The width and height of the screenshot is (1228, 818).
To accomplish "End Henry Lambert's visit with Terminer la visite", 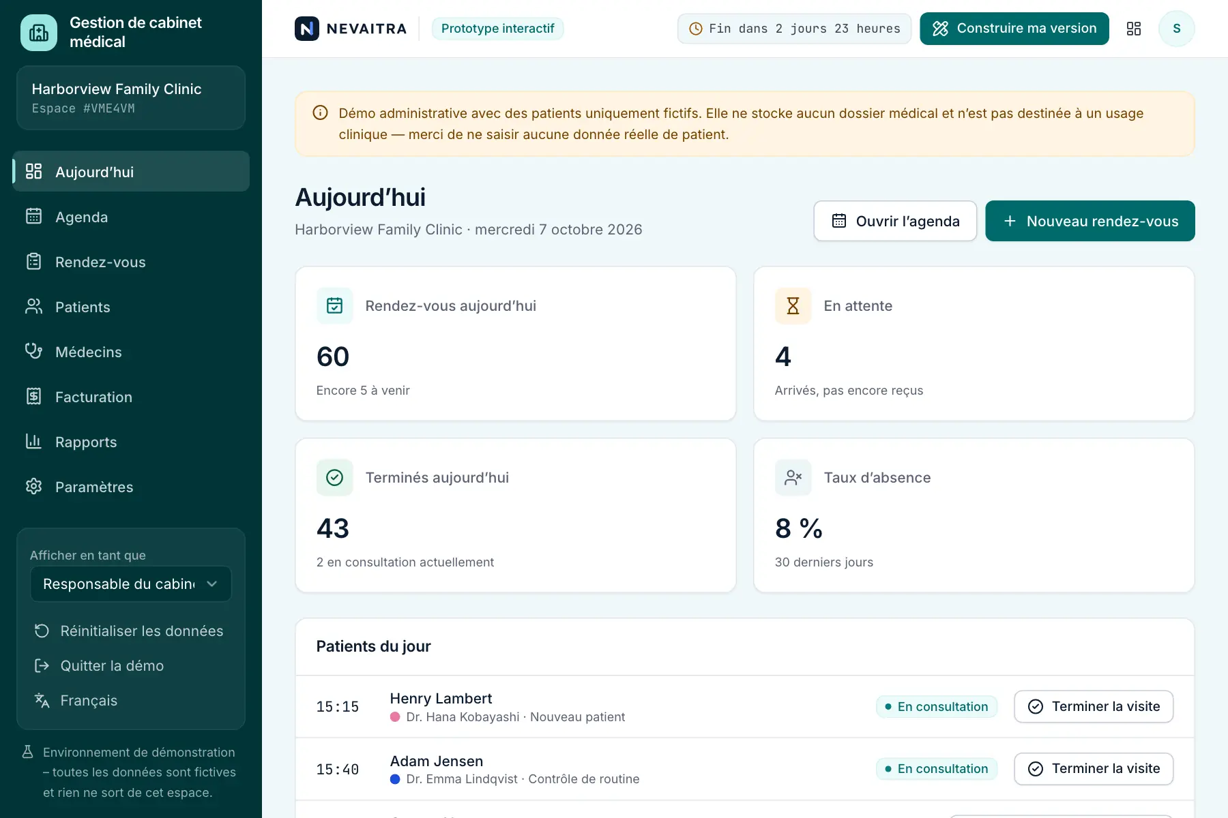I will click(x=1094, y=707).
